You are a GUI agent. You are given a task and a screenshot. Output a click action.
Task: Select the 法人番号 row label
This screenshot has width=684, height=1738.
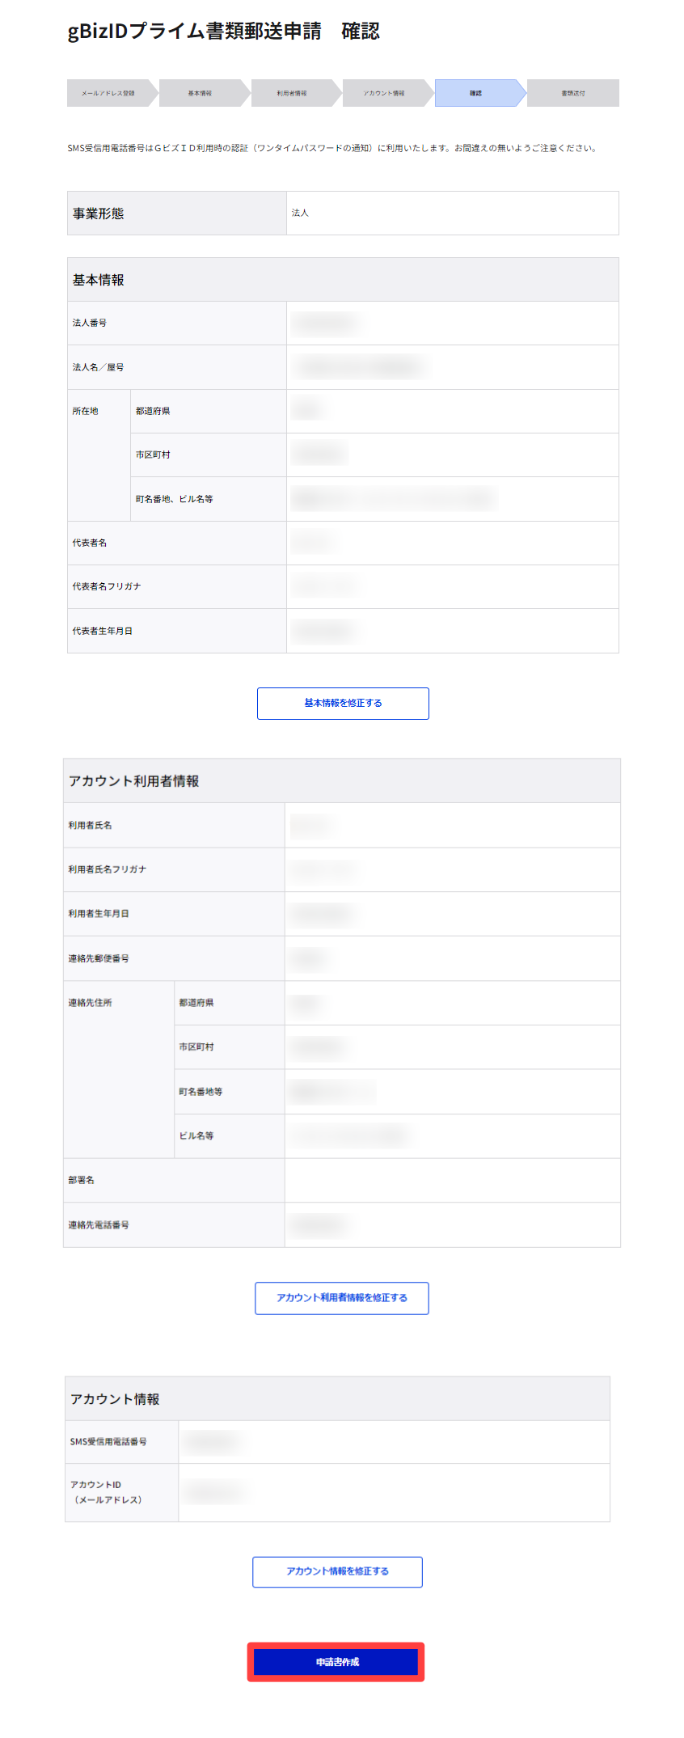pos(90,323)
